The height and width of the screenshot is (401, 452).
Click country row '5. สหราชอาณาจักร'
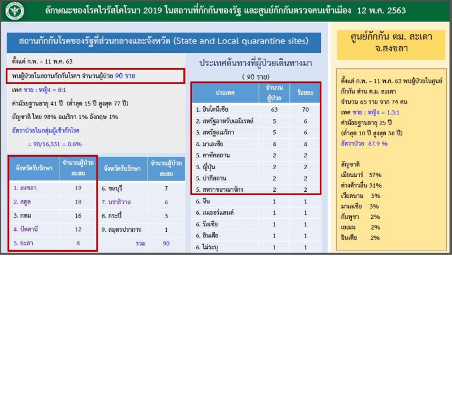pos(256,190)
